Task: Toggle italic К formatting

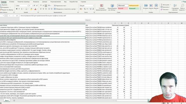Action: [x=19, y=9]
